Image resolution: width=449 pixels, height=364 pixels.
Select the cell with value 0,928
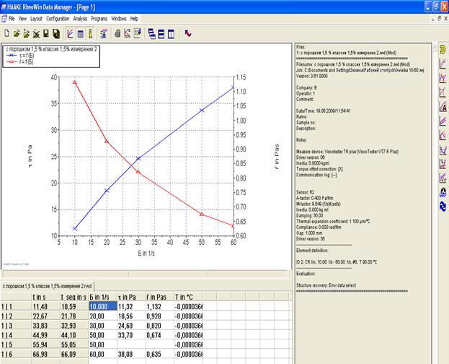click(x=159, y=316)
